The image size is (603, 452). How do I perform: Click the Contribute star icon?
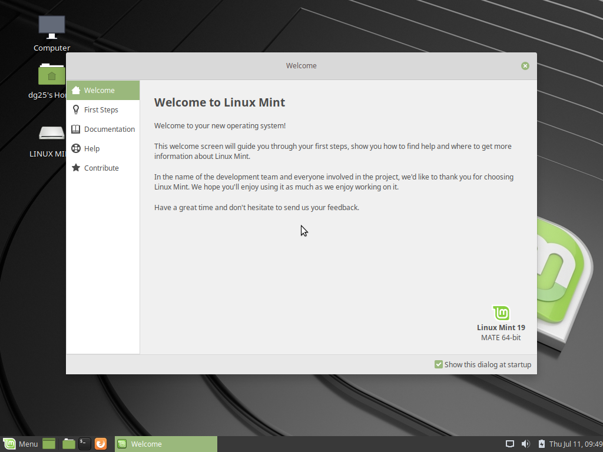click(75, 168)
